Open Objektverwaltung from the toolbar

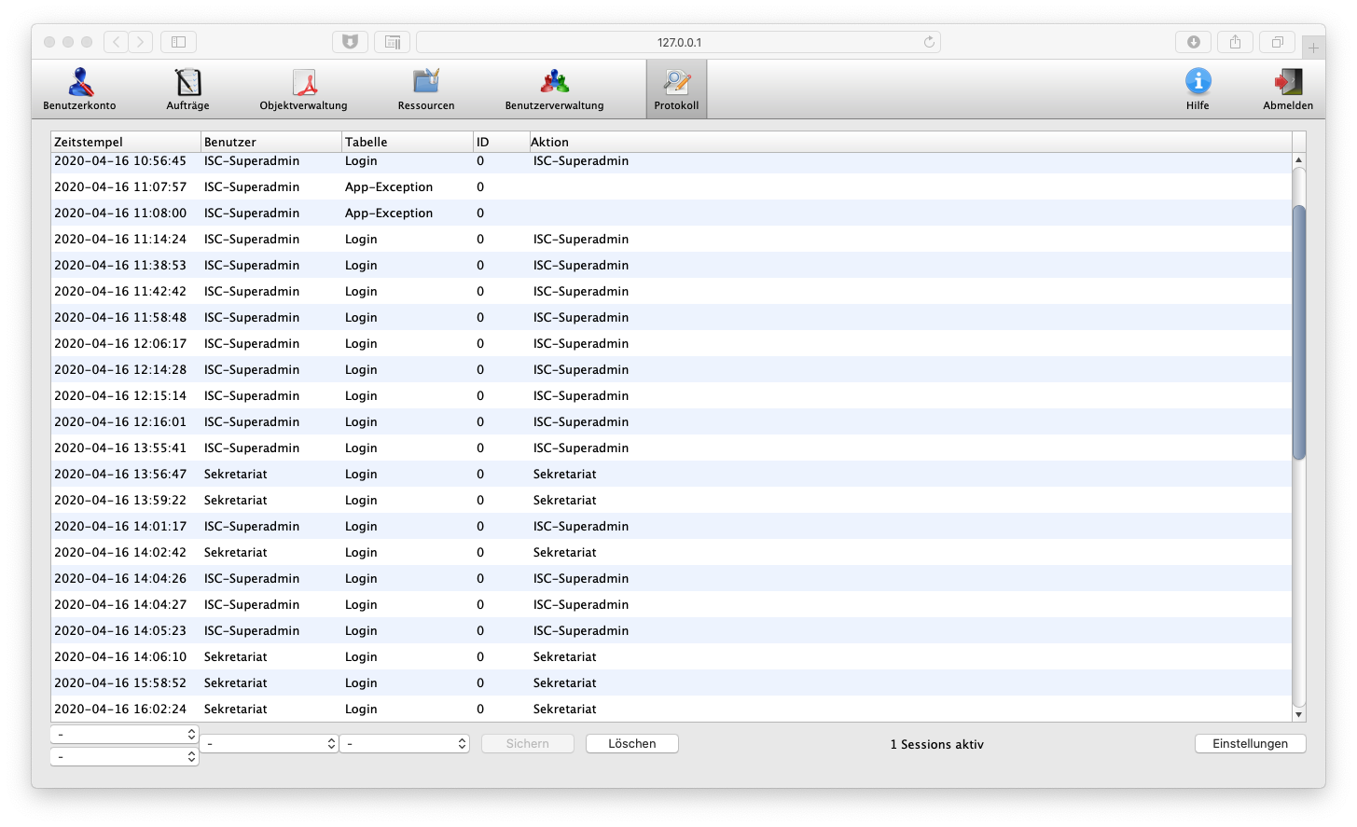pos(303,90)
